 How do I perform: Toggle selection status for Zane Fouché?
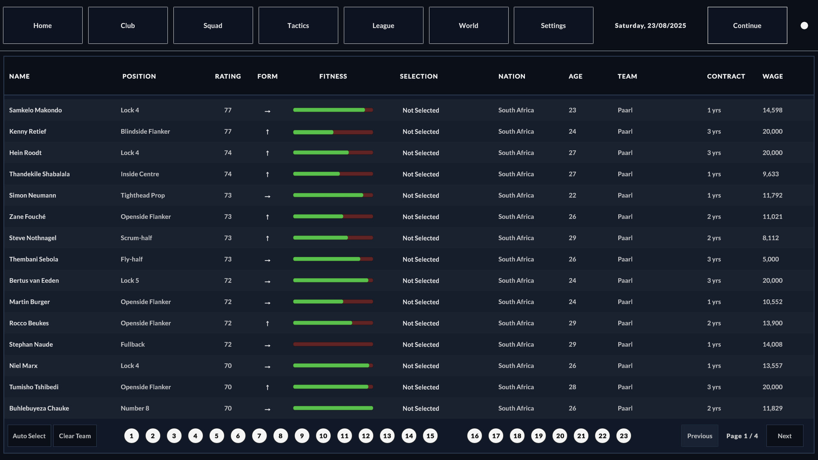tap(421, 216)
